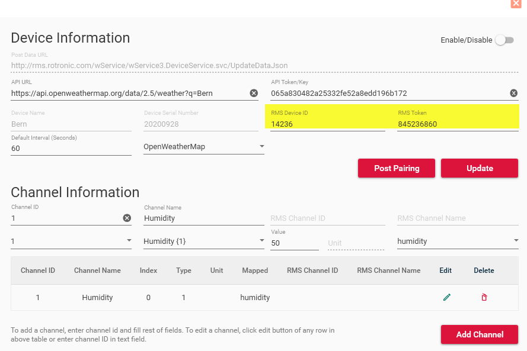Click the Default Interval seconds field
Screen dimensions: 527x351
click(71, 149)
